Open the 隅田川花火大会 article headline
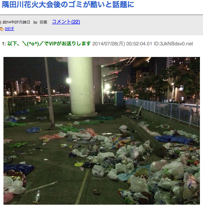Screen dimensions: 203x207 pos(68,4)
